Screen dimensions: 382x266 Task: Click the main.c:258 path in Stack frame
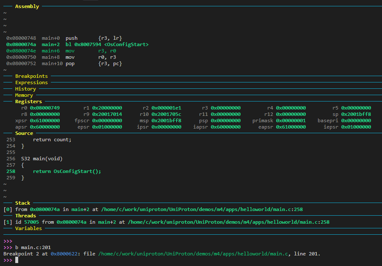[202, 209]
